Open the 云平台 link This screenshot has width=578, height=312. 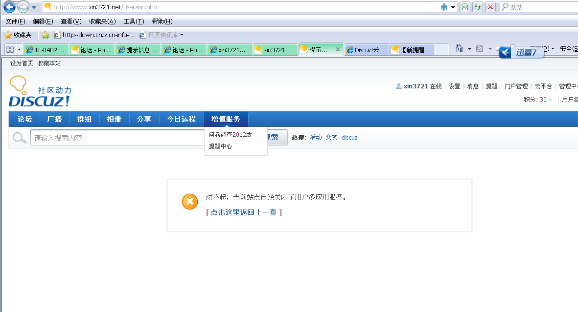tap(543, 86)
